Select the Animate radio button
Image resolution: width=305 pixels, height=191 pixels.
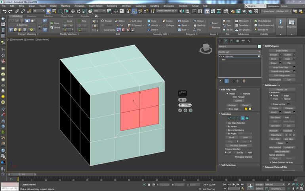[241, 94]
